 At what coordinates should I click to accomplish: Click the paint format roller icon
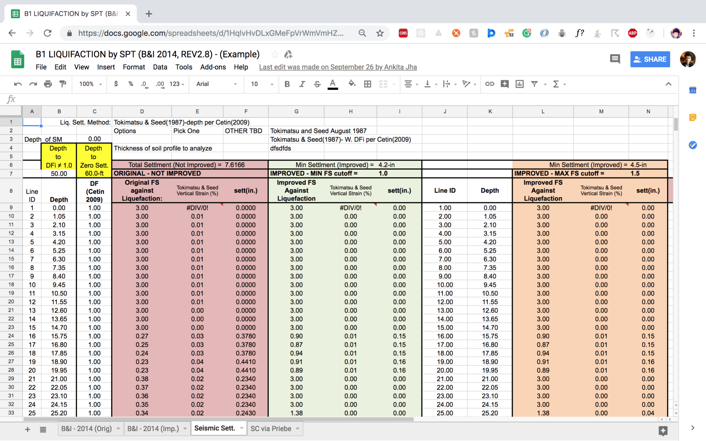tap(63, 84)
